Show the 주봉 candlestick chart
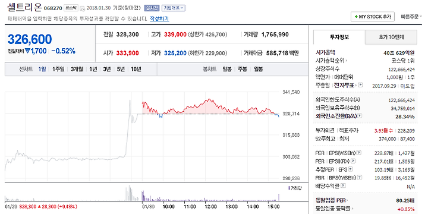Image resolution: width=428 pixels, height=214 pixels. coord(243,70)
